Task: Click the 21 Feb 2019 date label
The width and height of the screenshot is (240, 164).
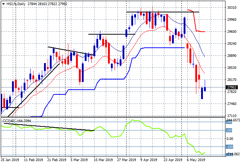Action: (57, 160)
